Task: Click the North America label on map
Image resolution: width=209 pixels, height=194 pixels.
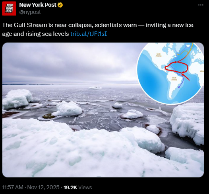Action: (x=159, y=55)
